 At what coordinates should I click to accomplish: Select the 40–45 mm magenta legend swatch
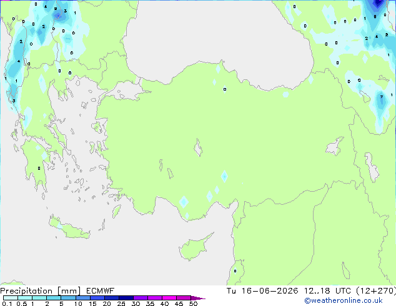point(169,298)
